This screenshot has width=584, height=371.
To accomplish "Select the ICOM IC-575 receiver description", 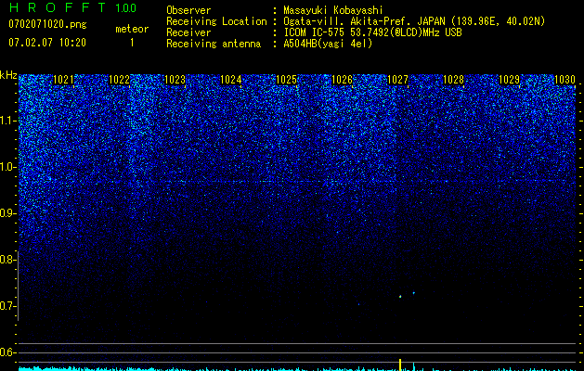I will click(372, 32).
